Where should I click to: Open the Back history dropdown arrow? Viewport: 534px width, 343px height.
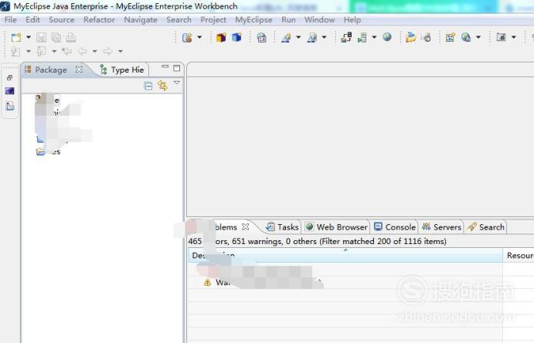(95, 52)
